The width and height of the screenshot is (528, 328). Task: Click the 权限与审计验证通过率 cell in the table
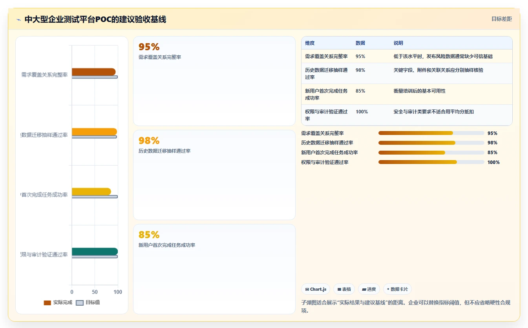326,115
